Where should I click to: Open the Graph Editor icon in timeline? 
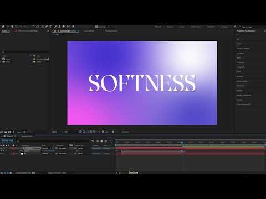111,141
